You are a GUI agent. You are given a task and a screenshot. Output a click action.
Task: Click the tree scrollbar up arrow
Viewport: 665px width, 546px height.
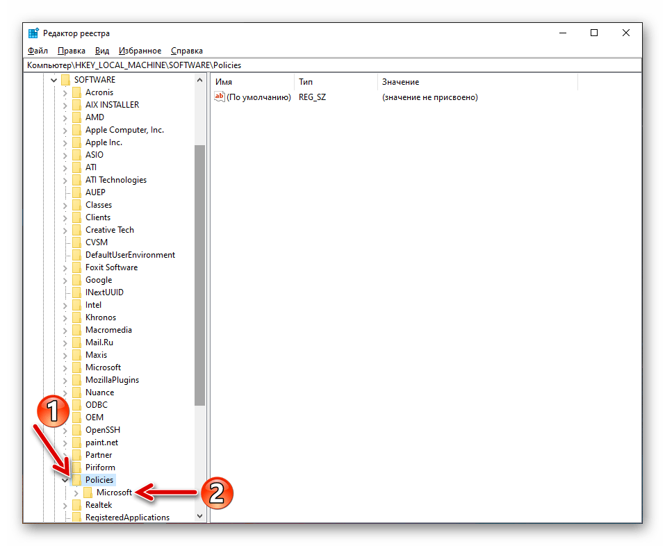click(199, 80)
